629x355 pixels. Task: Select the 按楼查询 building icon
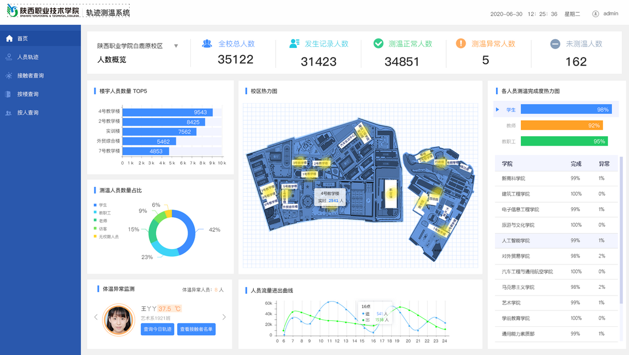(x=9, y=94)
